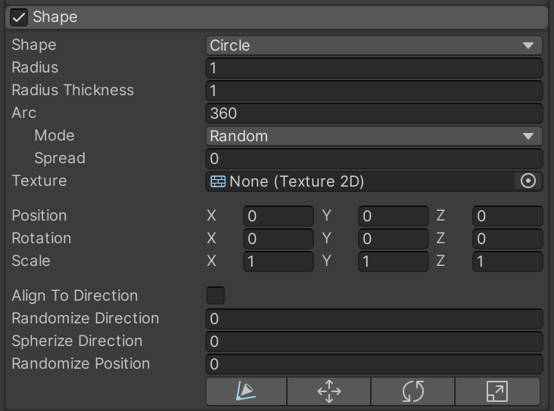Click the Scale Z input field
The image size is (554, 411).
(x=507, y=261)
